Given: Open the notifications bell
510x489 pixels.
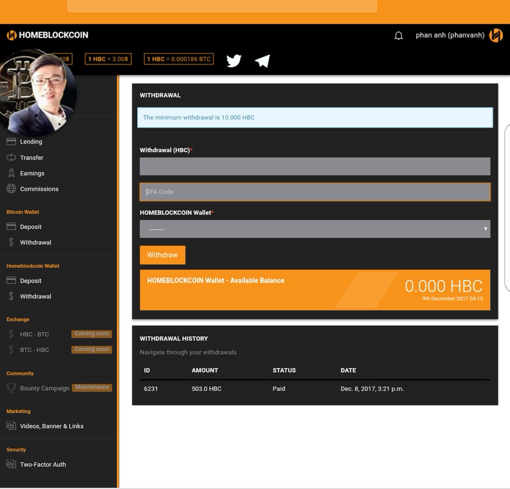Looking at the screenshot, I should [x=398, y=36].
